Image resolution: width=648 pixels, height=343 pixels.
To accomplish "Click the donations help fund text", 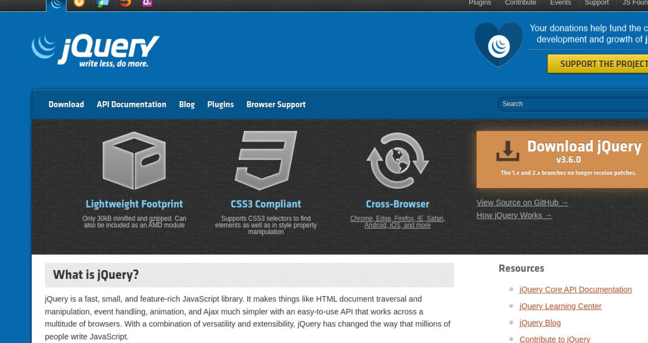I will 589,34.
